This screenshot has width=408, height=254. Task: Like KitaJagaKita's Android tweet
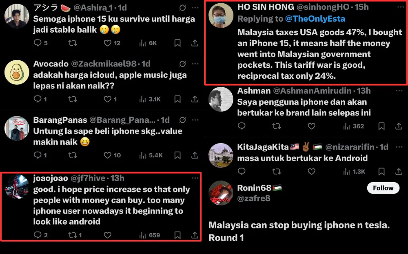[311, 171]
